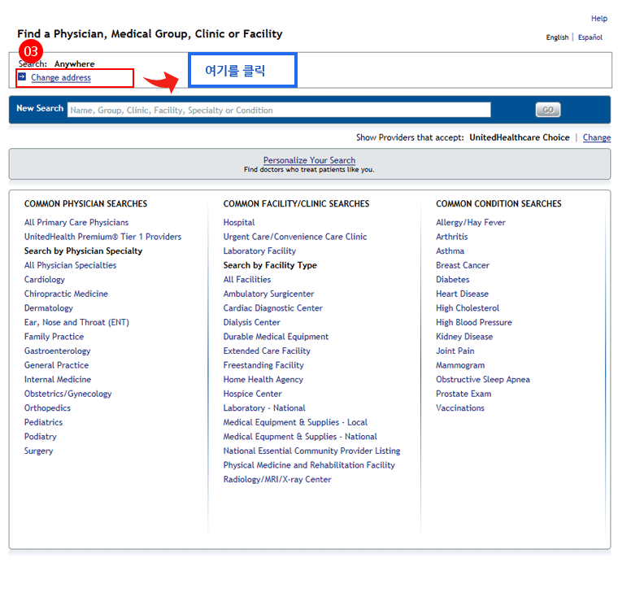Image resolution: width=618 pixels, height=597 pixels.
Task: Open the Change address link
Action: [x=61, y=78]
